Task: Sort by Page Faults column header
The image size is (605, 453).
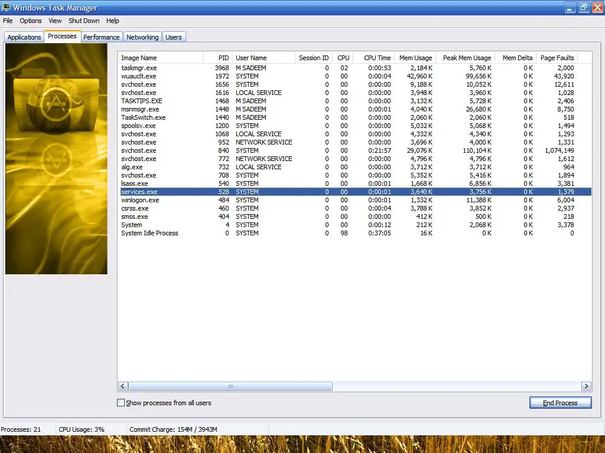Action: click(x=557, y=58)
